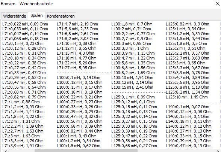
Task: Select coil L100:2,7 mH, 0,9 Ohm
Action: tap(132, 39)
